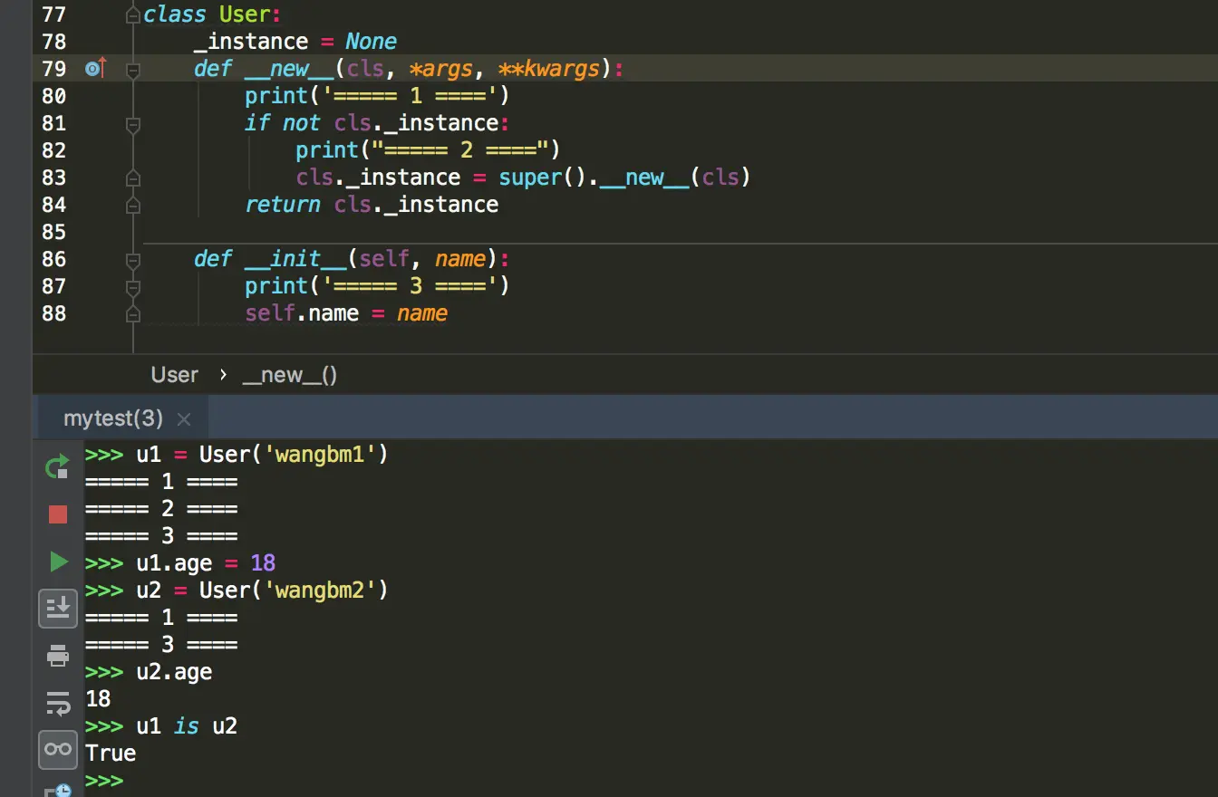
Task: Click line number 80 in the gutter
Action: click(54, 96)
